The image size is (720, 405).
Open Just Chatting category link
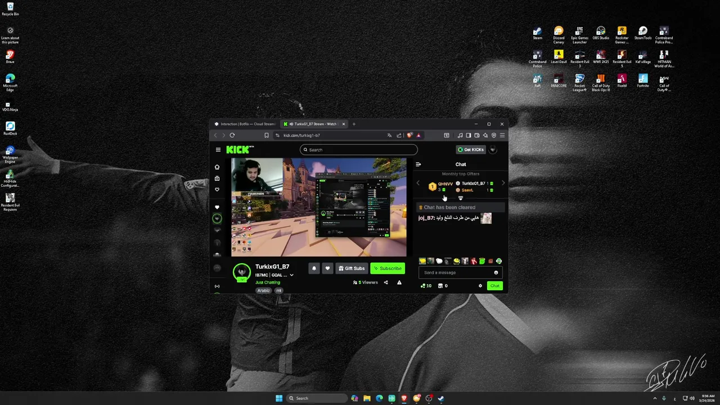(x=268, y=282)
